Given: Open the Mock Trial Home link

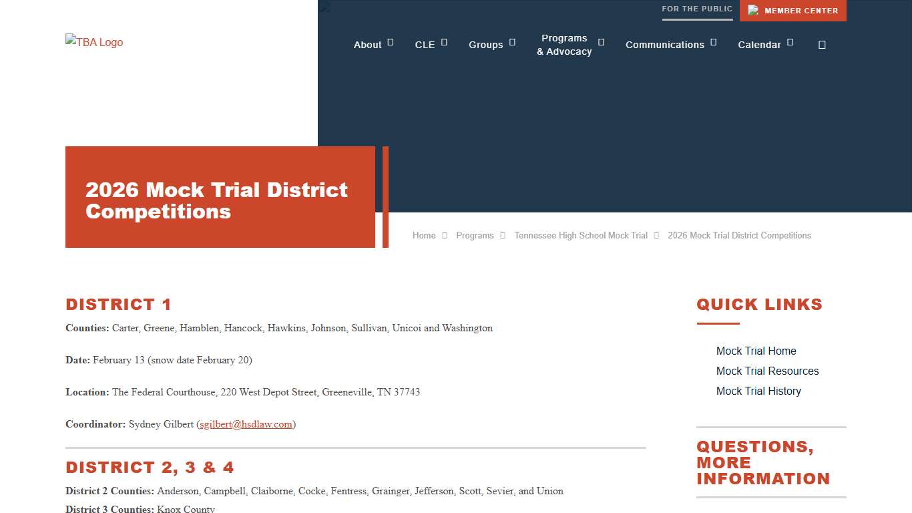Looking at the screenshot, I should tap(756, 351).
